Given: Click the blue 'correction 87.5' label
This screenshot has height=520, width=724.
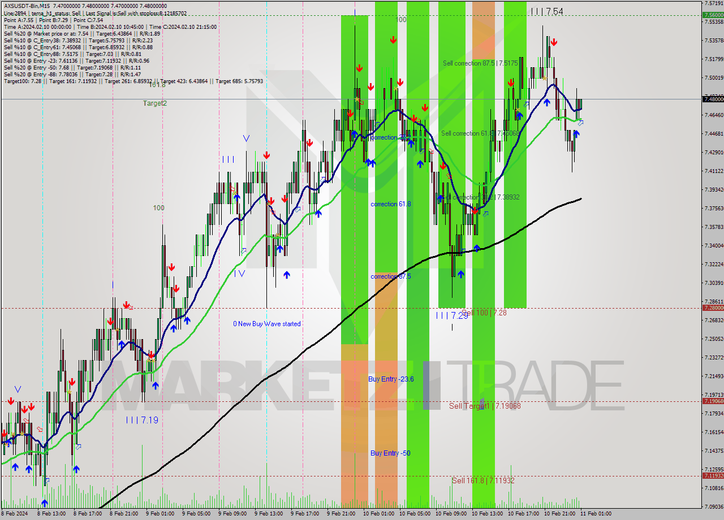Looking at the screenshot, I should tap(391, 276).
